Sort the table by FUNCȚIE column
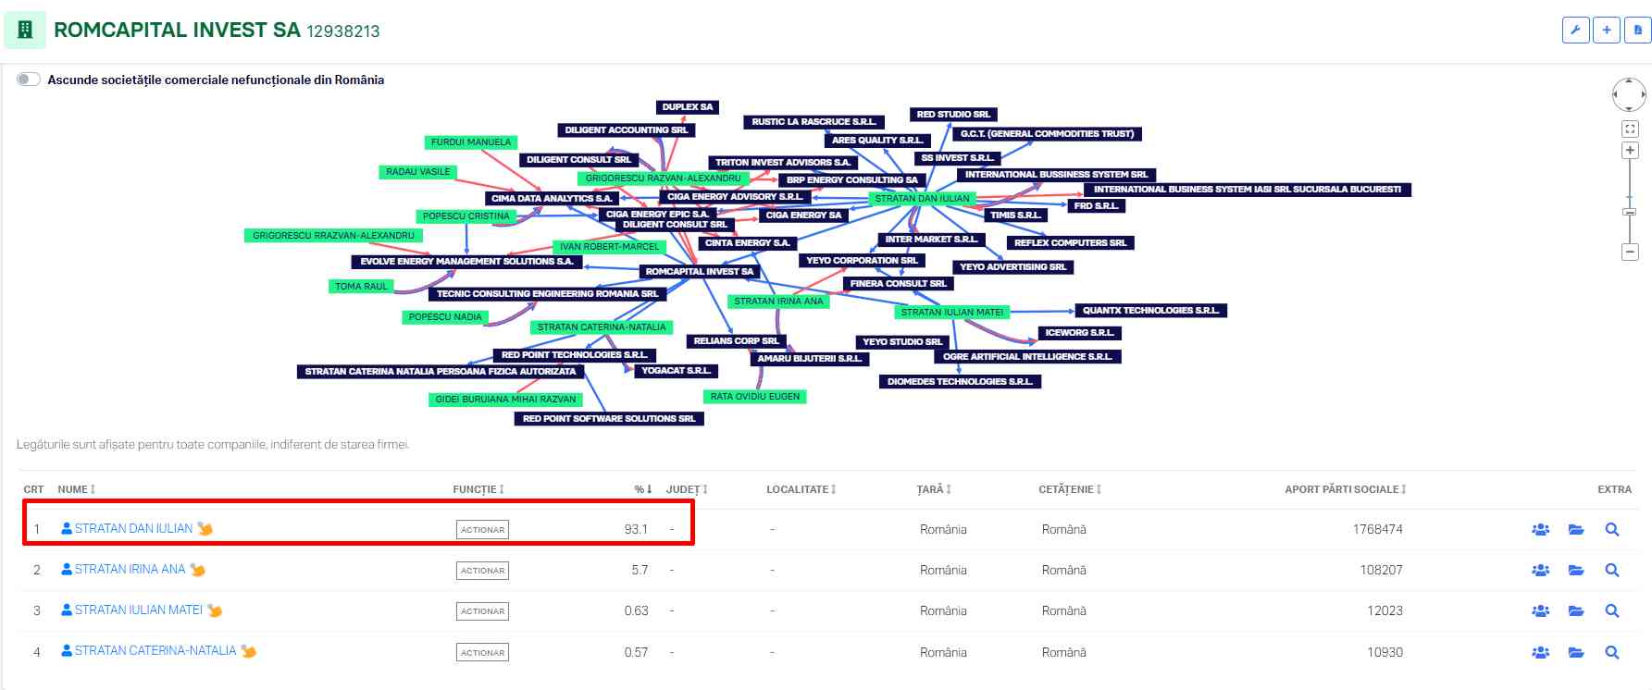This screenshot has height=690, width=1652. pyautogui.click(x=478, y=489)
